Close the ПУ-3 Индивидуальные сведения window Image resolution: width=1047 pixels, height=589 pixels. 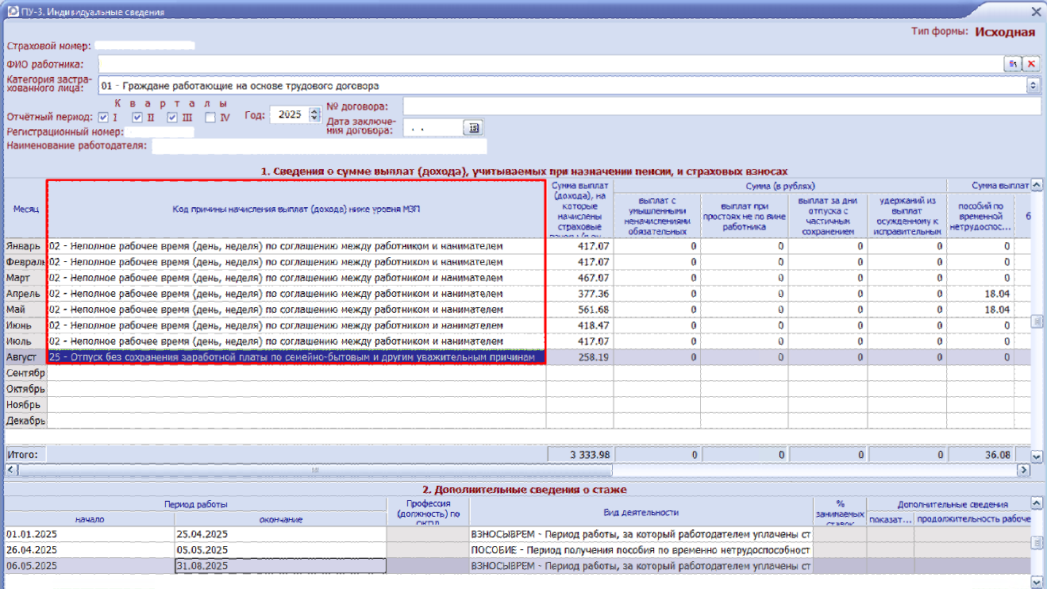pyautogui.click(x=1035, y=12)
